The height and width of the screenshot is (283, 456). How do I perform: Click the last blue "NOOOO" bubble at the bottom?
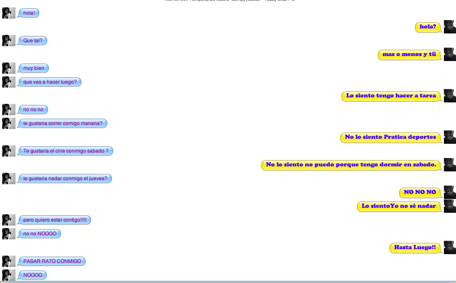click(x=33, y=275)
